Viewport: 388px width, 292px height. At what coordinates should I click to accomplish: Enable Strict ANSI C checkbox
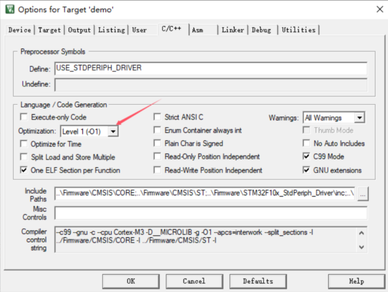158,118
